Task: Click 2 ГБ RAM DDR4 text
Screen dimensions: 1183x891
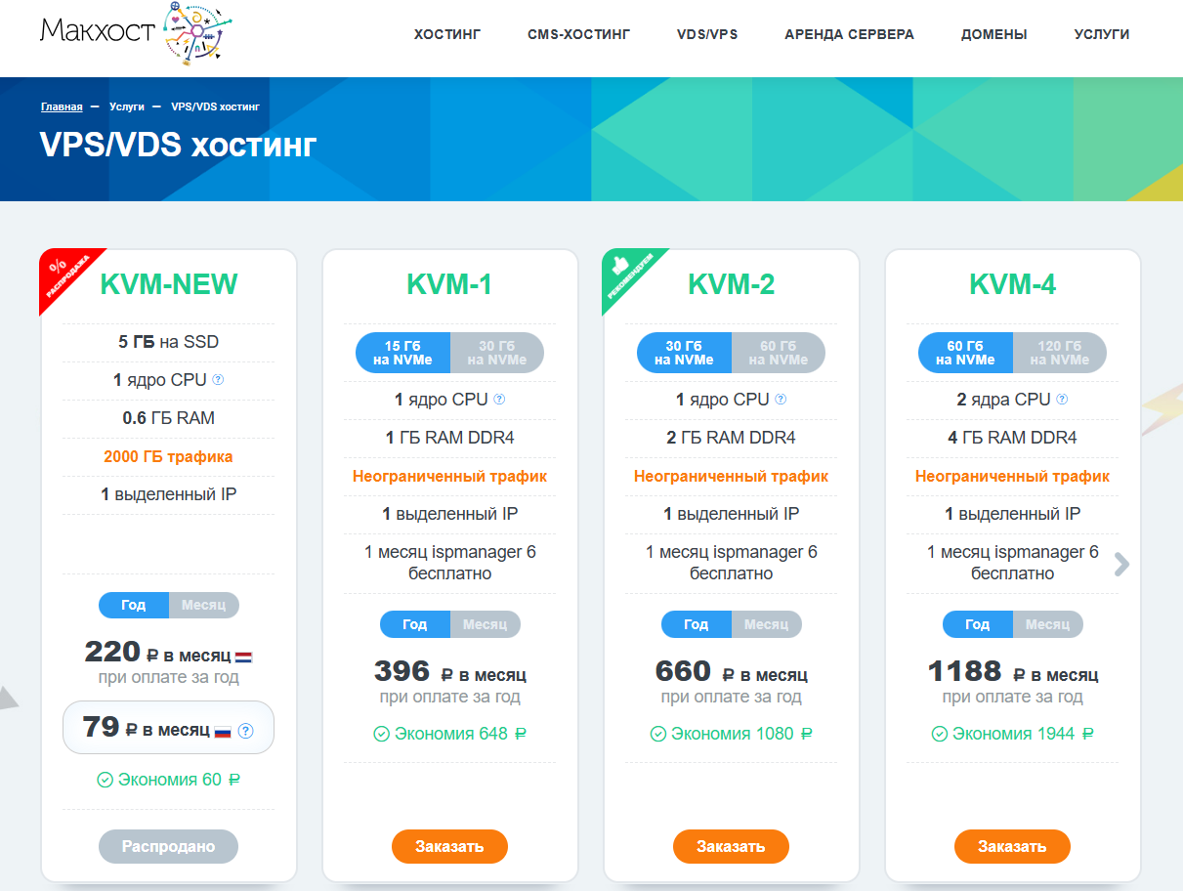Action: pyautogui.click(x=731, y=438)
